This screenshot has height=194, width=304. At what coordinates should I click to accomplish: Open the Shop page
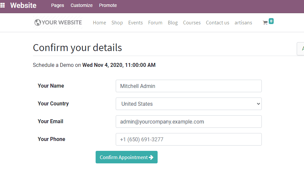[x=117, y=23]
